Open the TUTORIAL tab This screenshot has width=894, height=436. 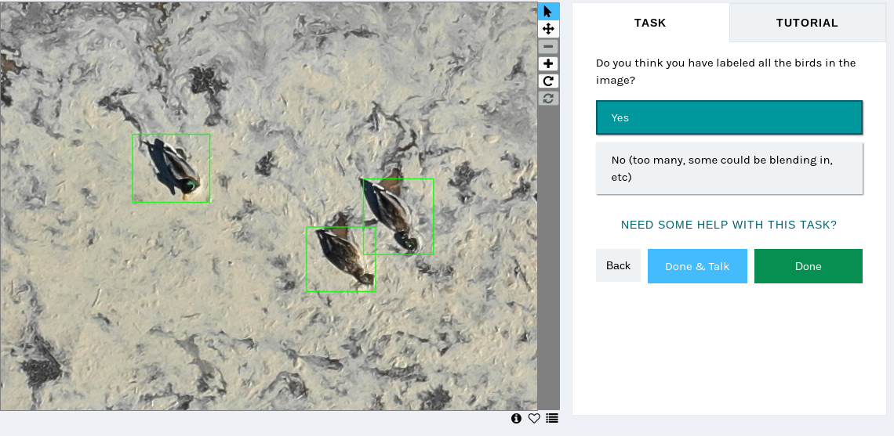(807, 23)
